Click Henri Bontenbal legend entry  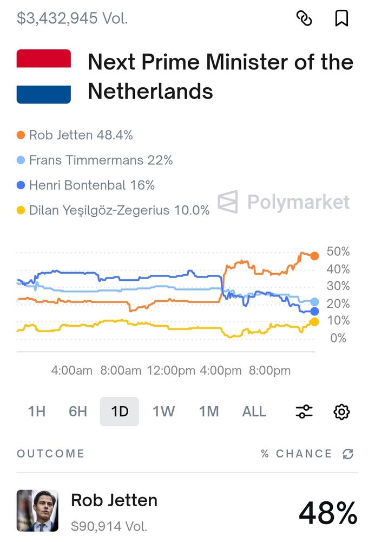[87, 185]
